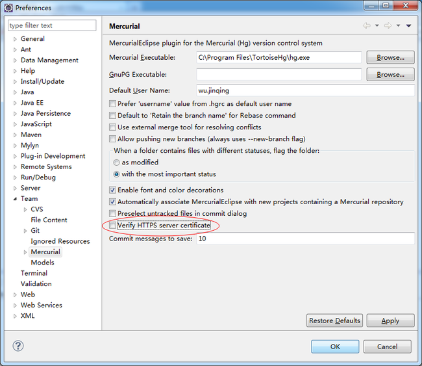The height and width of the screenshot is (366, 422).
Task: Select Terminal in the tree
Action: (x=34, y=273)
